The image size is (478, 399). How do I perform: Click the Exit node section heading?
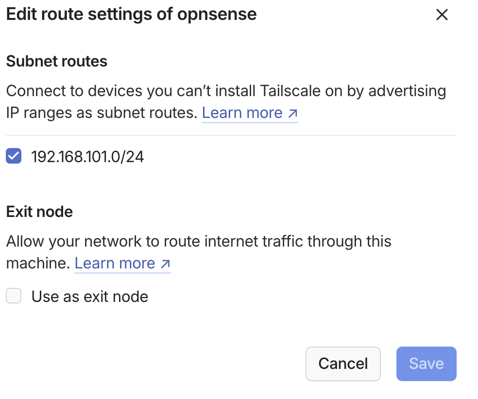pyautogui.click(x=39, y=212)
